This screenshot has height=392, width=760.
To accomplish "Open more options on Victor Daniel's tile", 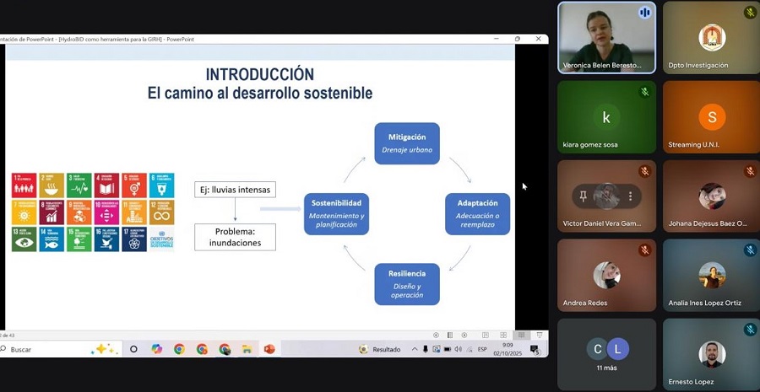I will coord(630,196).
